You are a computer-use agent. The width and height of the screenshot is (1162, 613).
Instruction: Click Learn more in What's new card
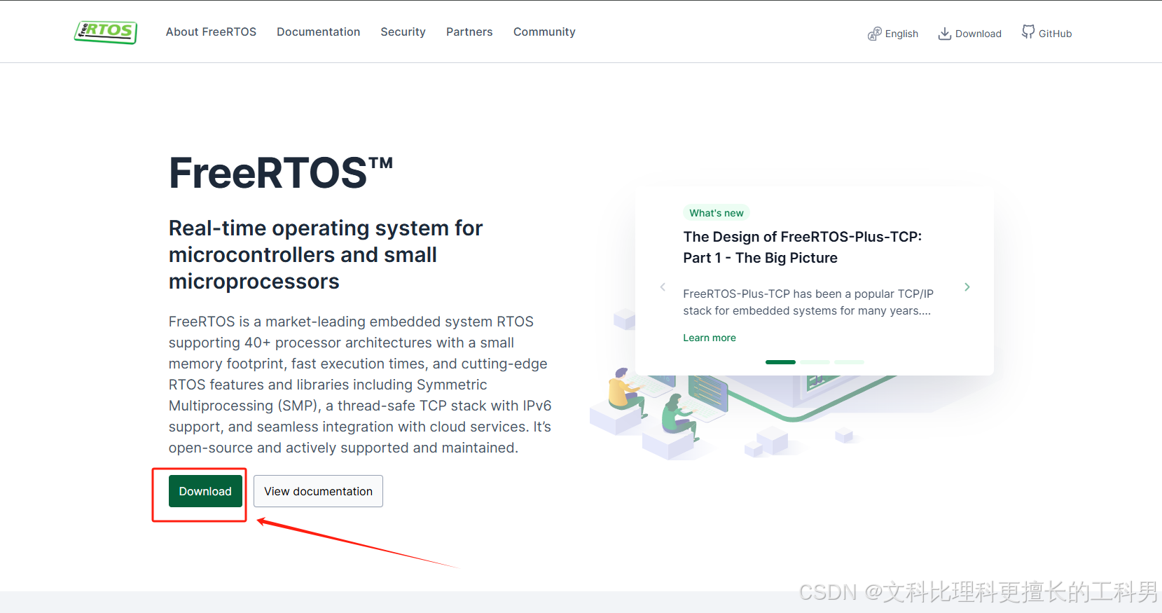[710, 338]
